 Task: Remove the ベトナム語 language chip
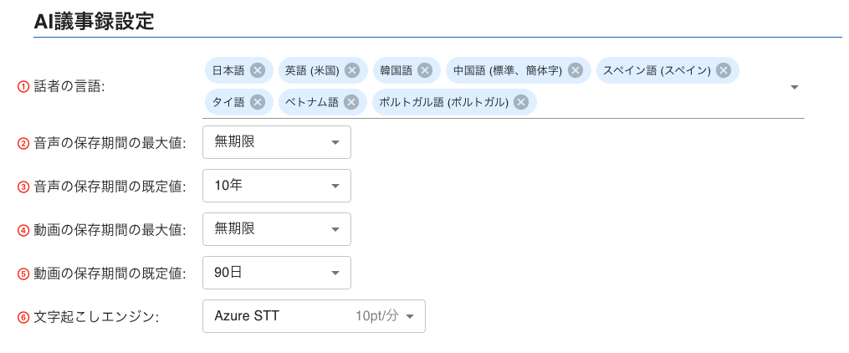(351, 102)
